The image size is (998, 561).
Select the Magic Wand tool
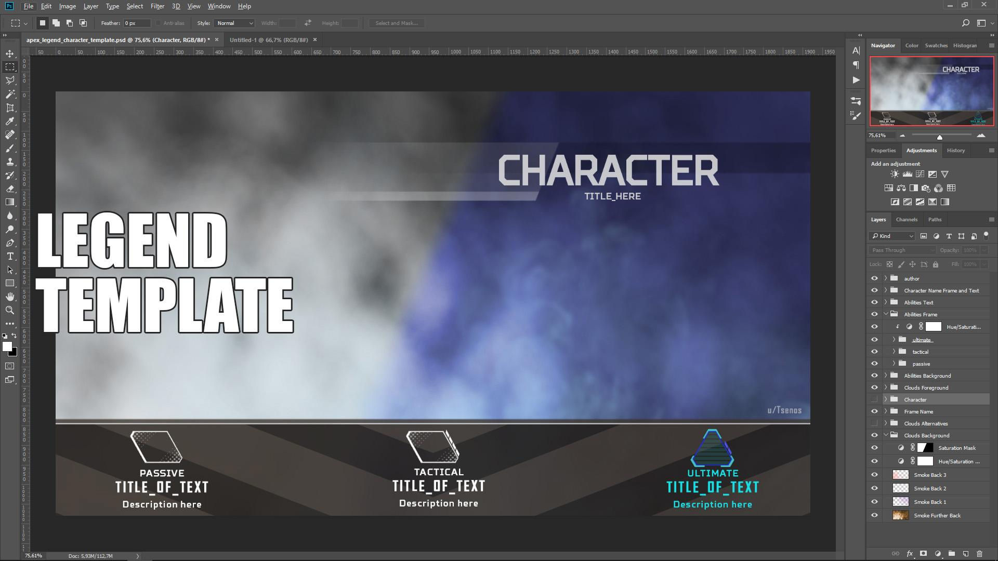10,94
